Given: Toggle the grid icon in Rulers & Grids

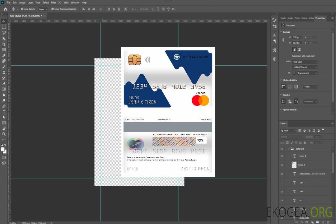Looking at the screenshot, I should point(290,86).
